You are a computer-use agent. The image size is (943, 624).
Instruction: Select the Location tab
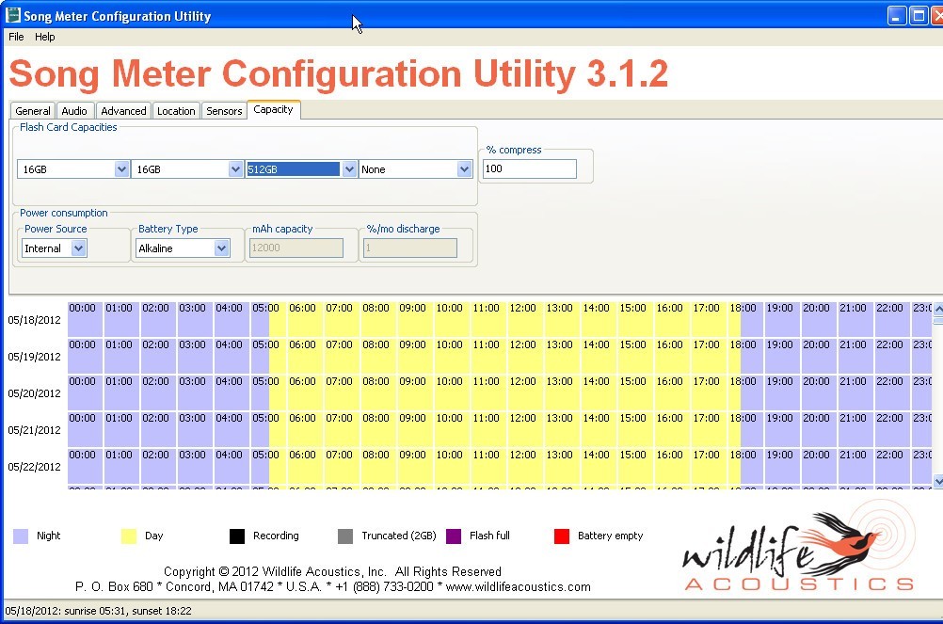click(176, 110)
